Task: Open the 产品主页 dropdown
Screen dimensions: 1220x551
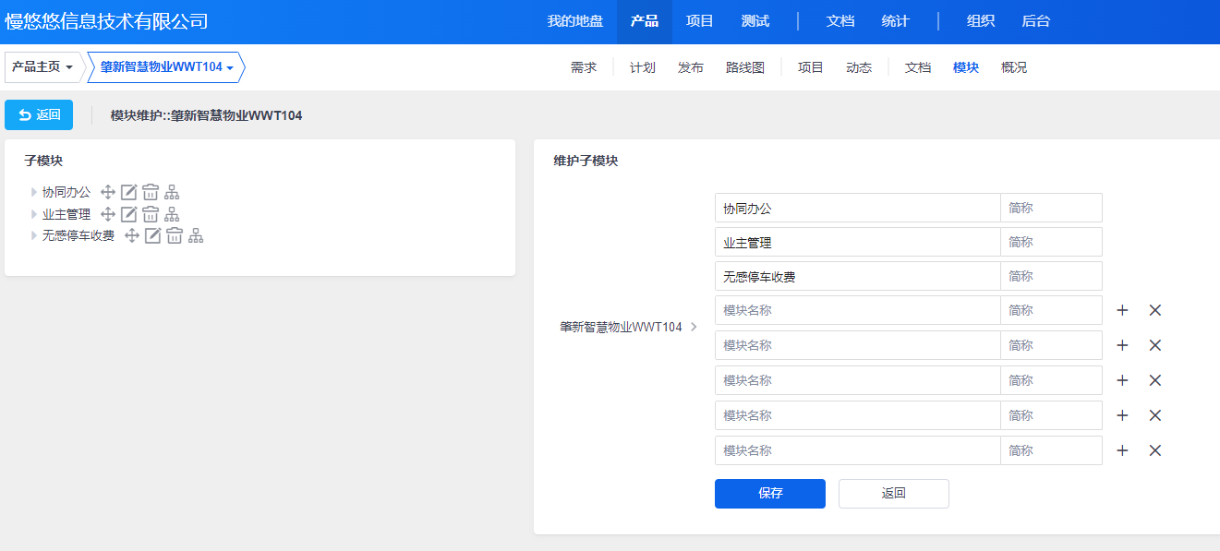Action: coord(42,67)
